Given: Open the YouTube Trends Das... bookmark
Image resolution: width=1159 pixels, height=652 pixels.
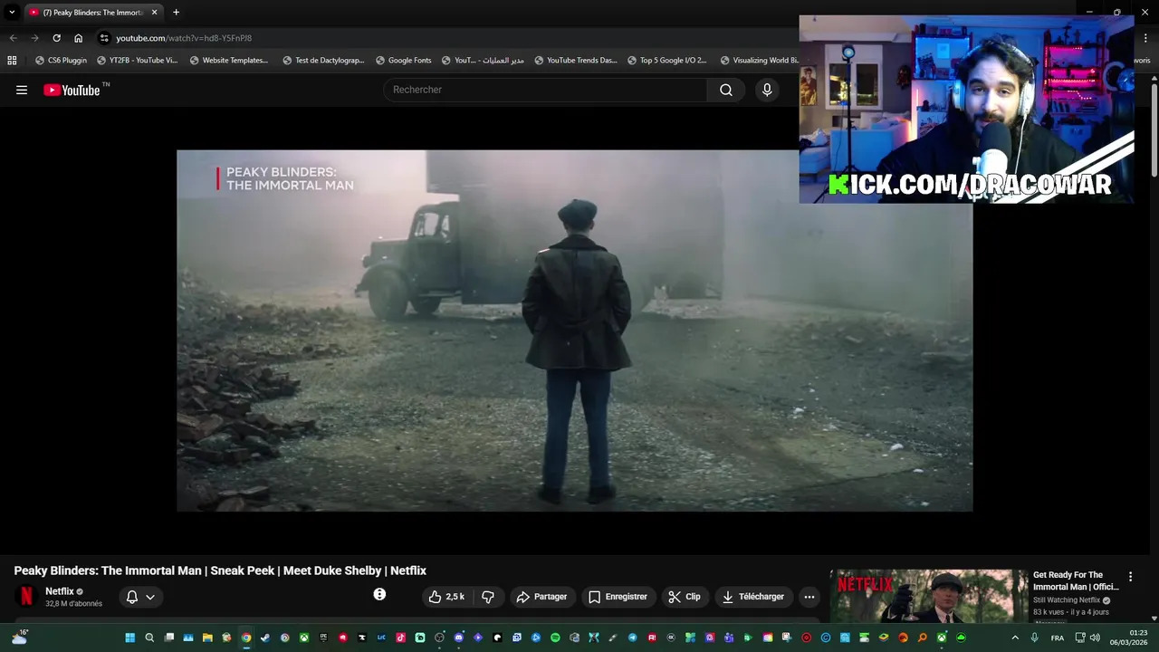Looking at the screenshot, I should 576,61.
